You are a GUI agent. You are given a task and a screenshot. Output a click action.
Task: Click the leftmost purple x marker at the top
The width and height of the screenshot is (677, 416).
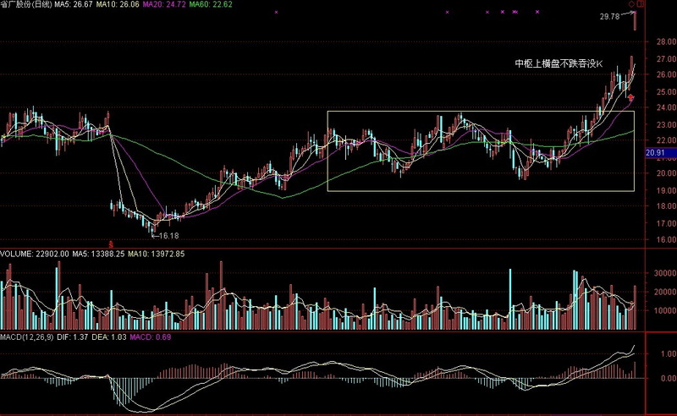coord(276,12)
